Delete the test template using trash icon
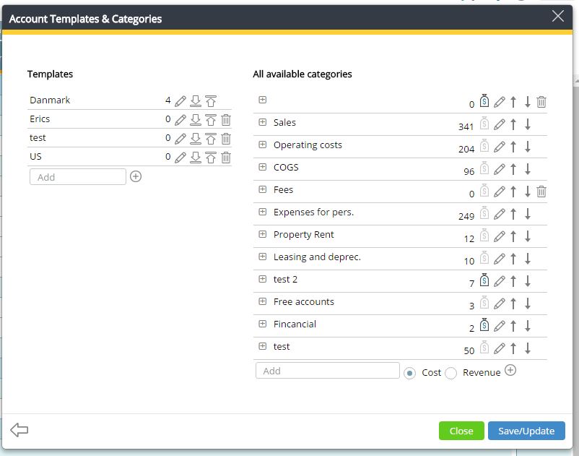 point(226,139)
